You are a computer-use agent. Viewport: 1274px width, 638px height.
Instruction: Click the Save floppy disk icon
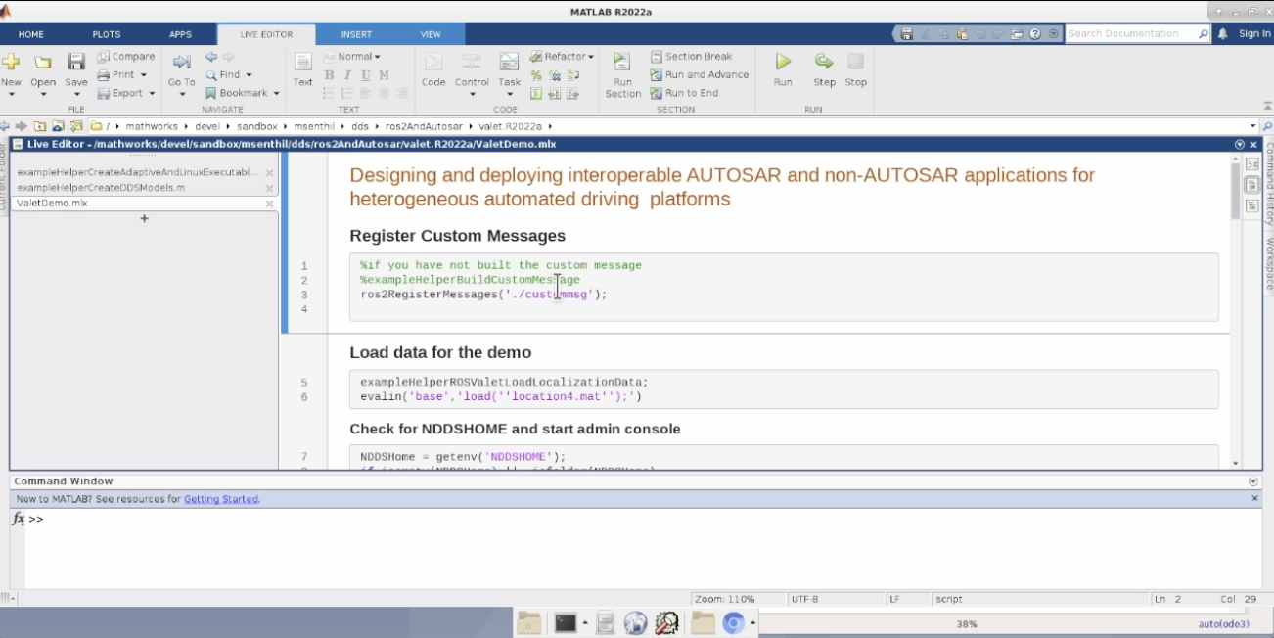click(76, 62)
